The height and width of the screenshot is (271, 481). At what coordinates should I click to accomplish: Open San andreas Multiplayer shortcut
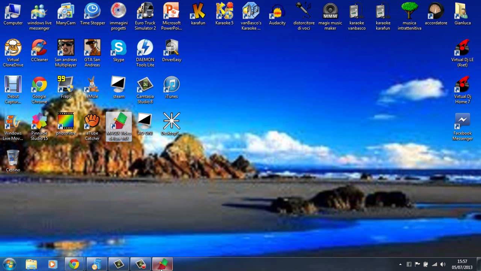pyautogui.click(x=66, y=53)
